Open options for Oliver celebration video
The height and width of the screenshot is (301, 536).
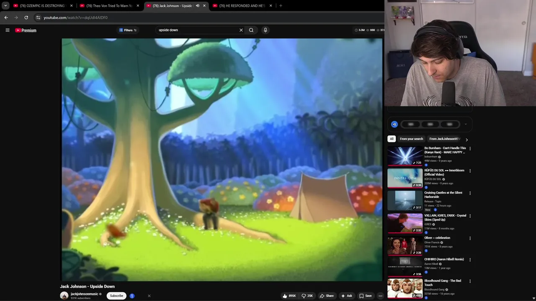tap(470, 238)
